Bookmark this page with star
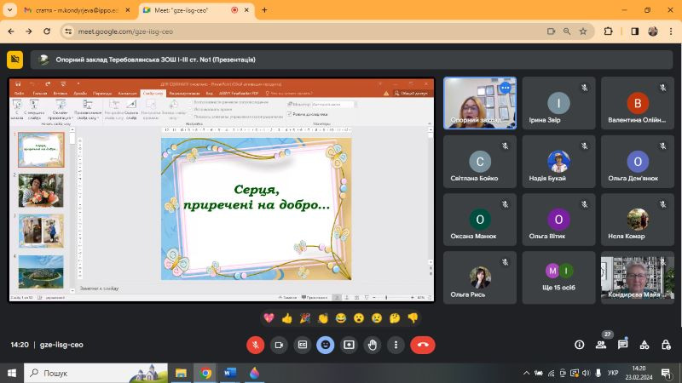682x383 pixels. [583, 31]
